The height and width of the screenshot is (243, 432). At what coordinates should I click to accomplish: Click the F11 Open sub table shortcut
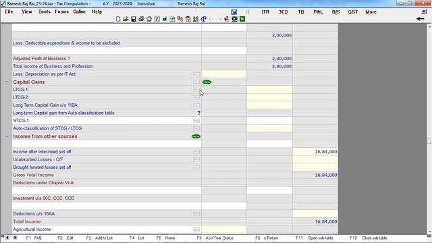tap(315, 238)
